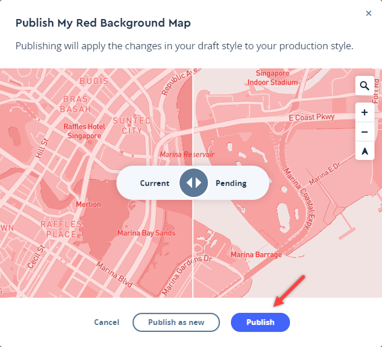Zoom out with the minus button
Viewport: 382px width, 347px height.
point(365,132)
